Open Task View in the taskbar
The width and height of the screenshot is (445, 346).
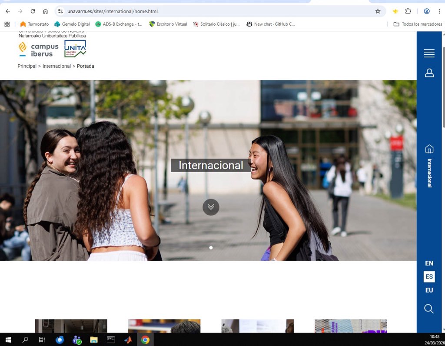[42, 339]
